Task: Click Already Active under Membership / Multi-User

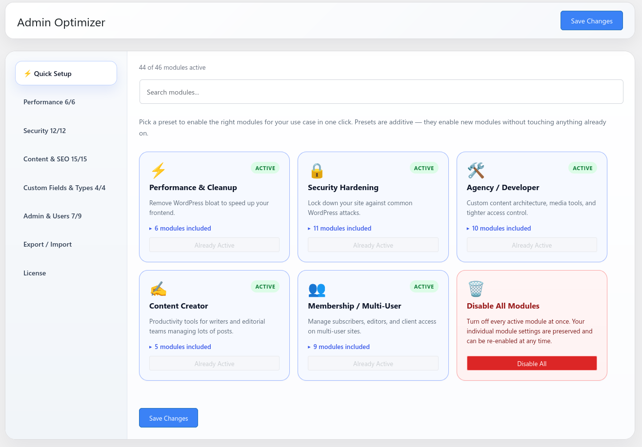Action: (373, 363)
